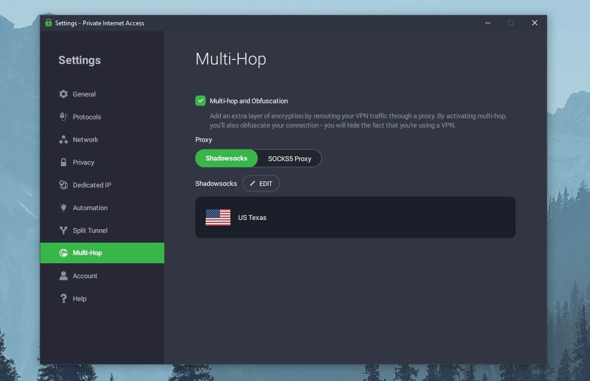Switch to Dedicated IP settings
The height and width of the screenshot is (381, 590).
click(102, 185)
